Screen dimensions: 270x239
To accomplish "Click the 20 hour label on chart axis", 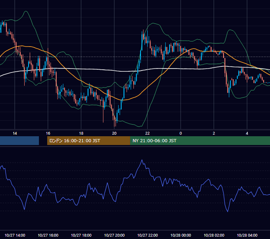I will [x=114, y=133].
